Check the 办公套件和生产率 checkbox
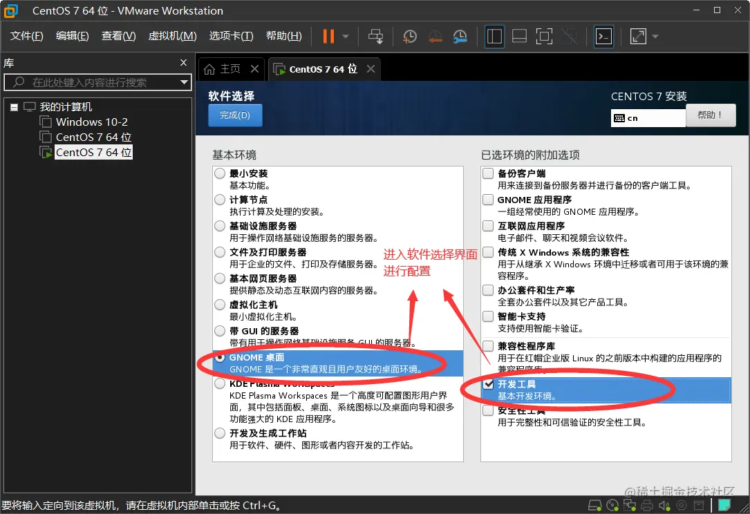 click(488, 290)
